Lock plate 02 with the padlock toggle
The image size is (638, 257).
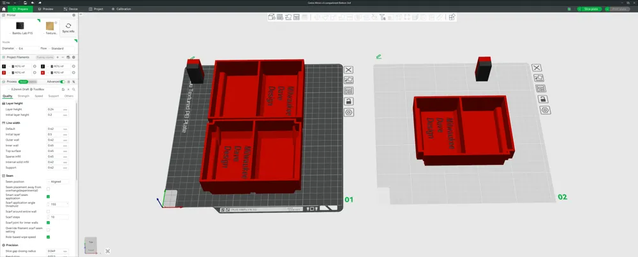(543, 99)
